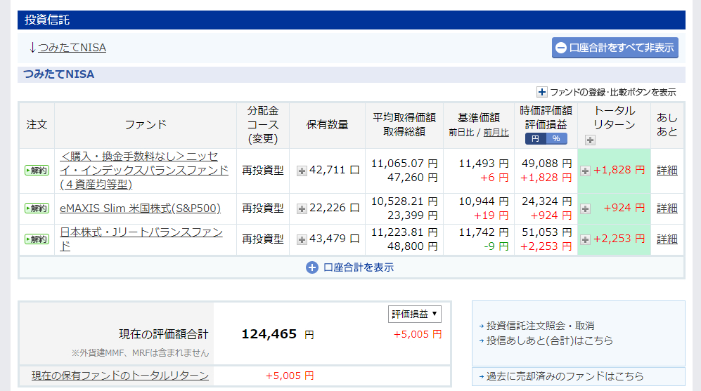
Task: Click the 投資信託 section header bar
Action: click(x=351, y=20)
